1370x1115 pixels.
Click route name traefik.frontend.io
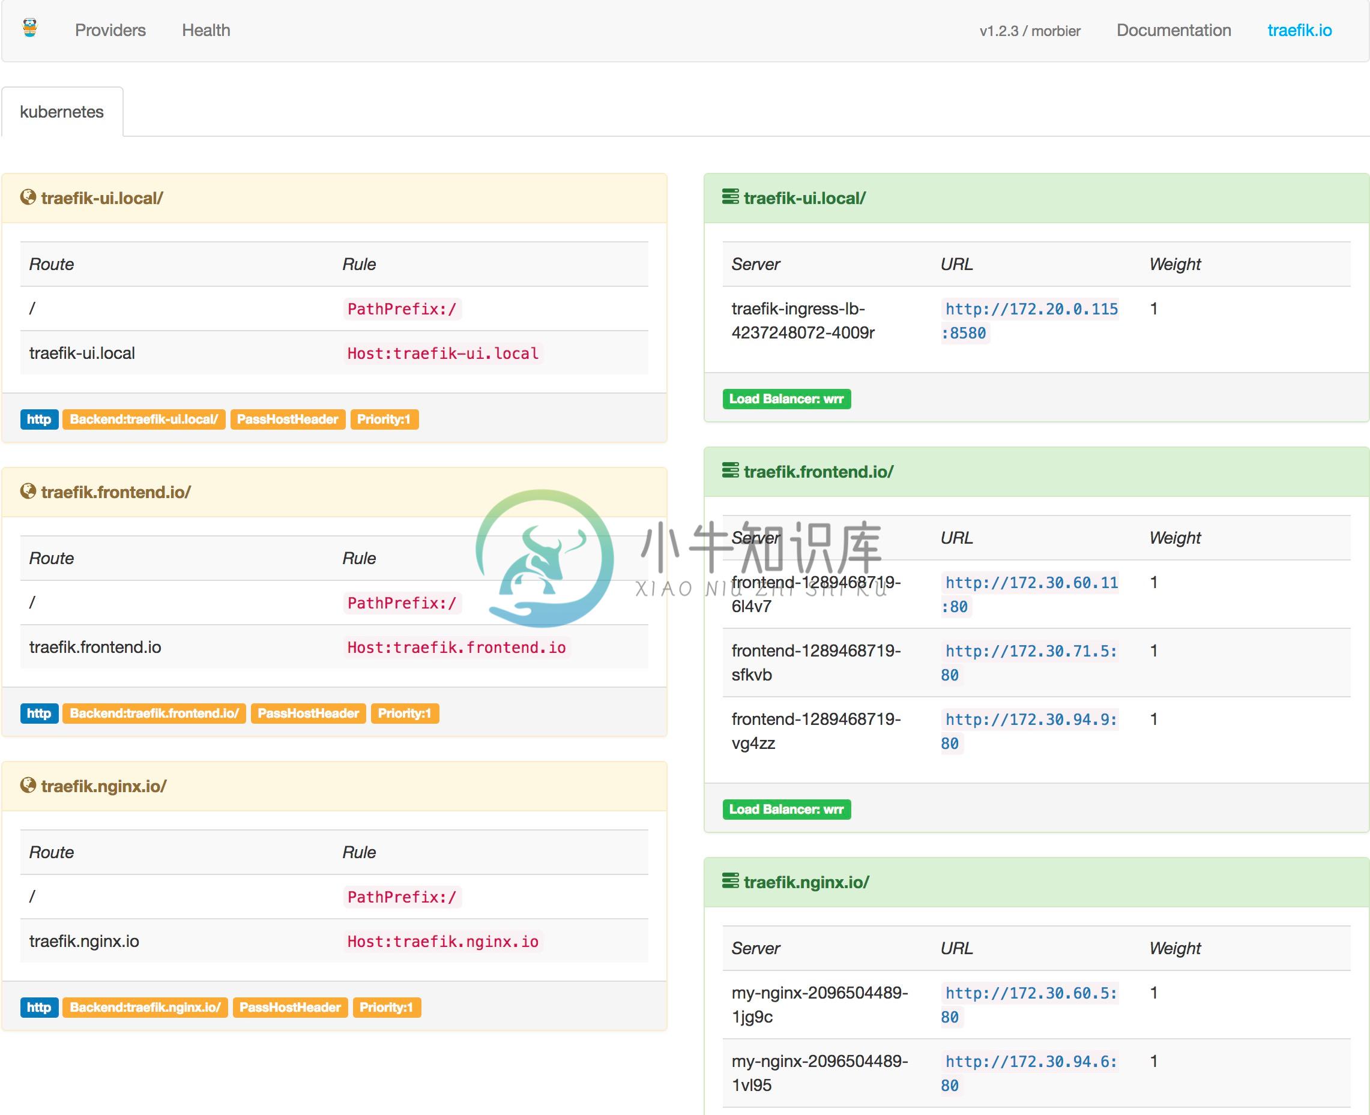coord(95,648)
